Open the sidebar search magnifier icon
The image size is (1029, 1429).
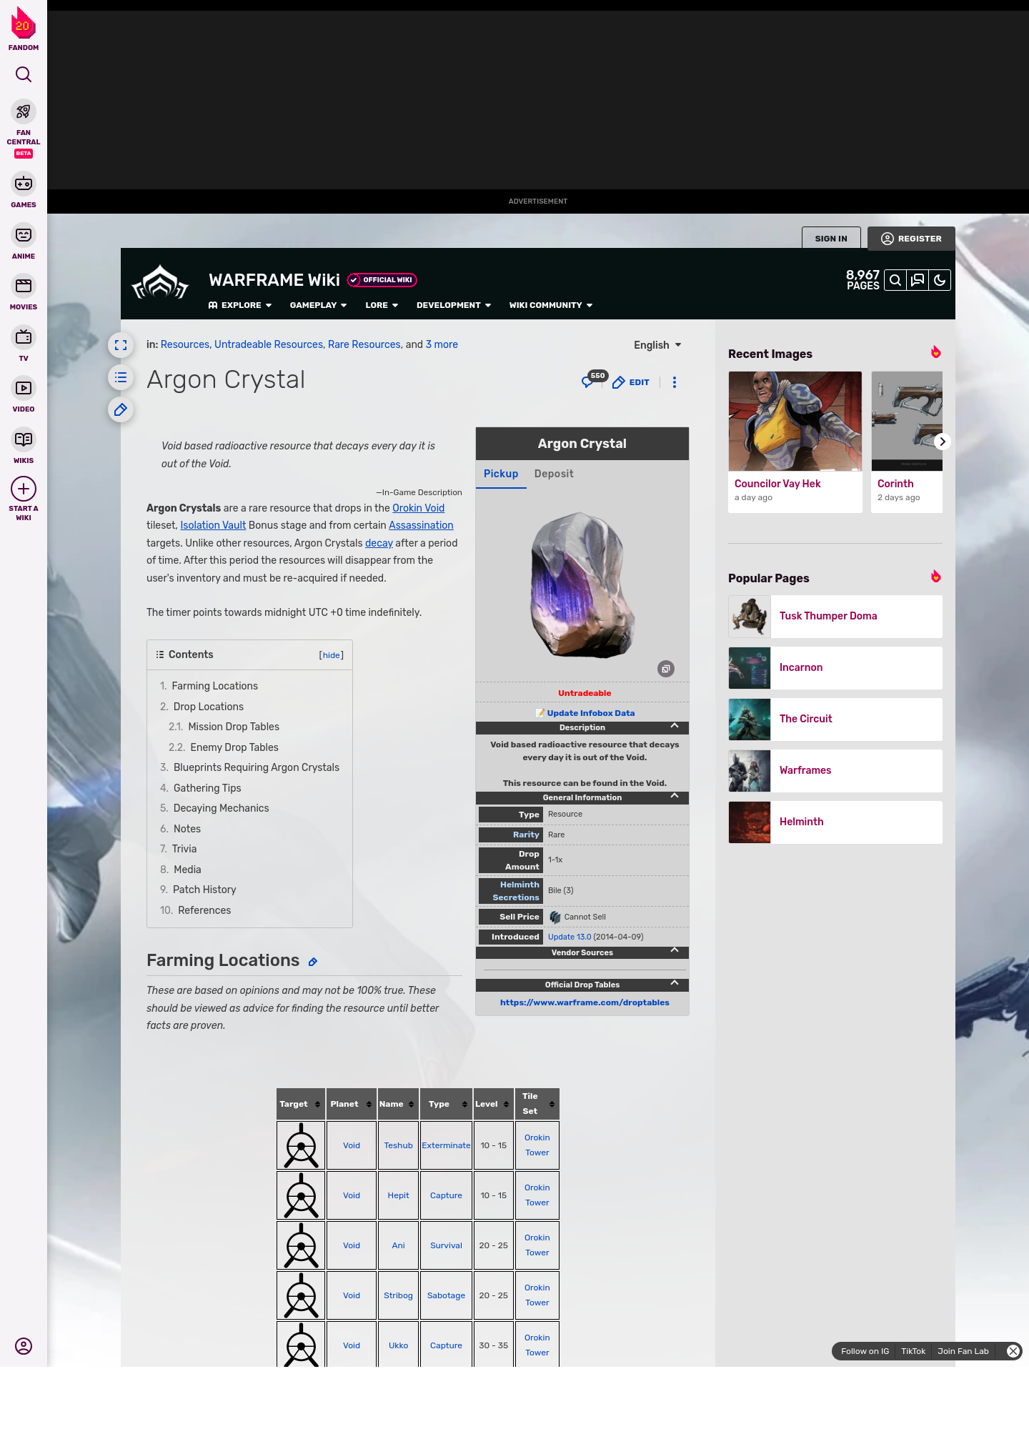point(24,74)
